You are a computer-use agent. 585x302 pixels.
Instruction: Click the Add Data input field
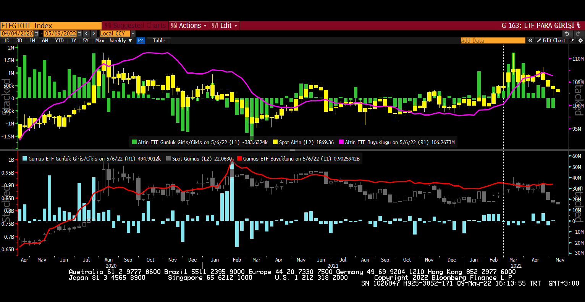click(493, 40)
